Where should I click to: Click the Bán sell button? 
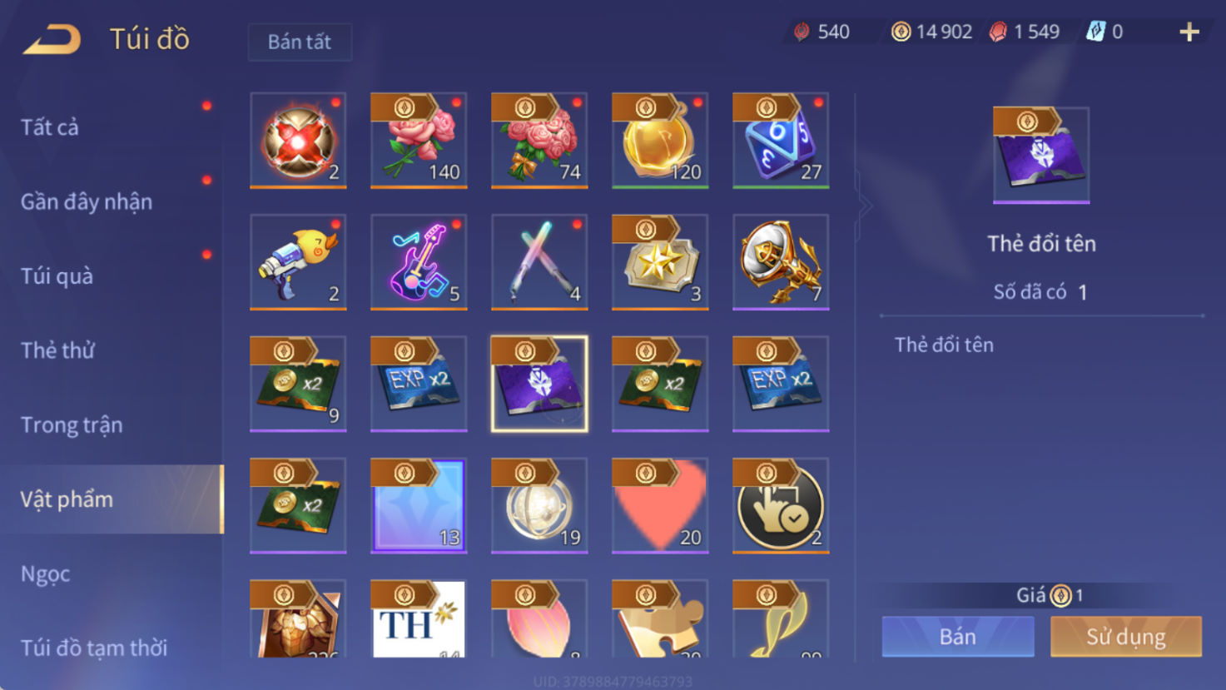click(x=958, y=637)
